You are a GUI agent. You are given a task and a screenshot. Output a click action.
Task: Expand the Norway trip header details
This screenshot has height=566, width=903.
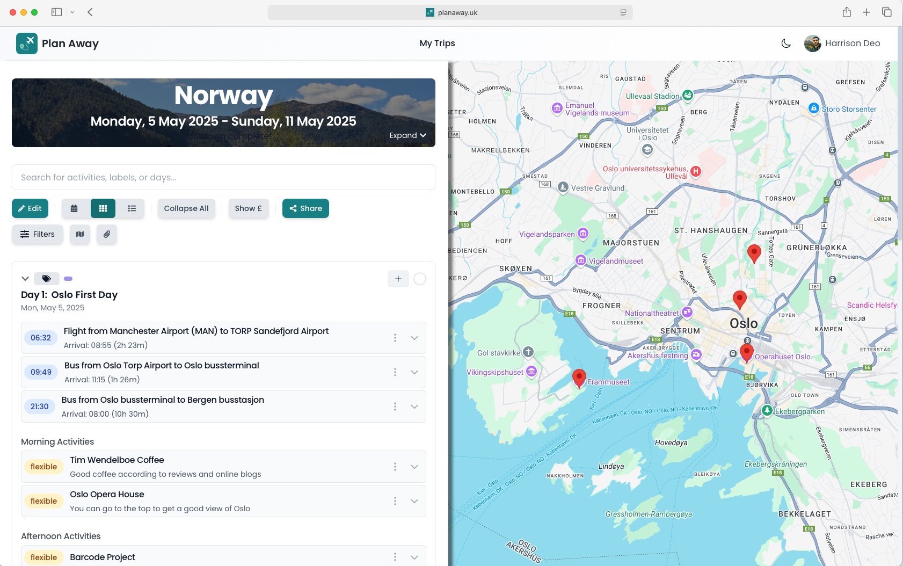407,135
